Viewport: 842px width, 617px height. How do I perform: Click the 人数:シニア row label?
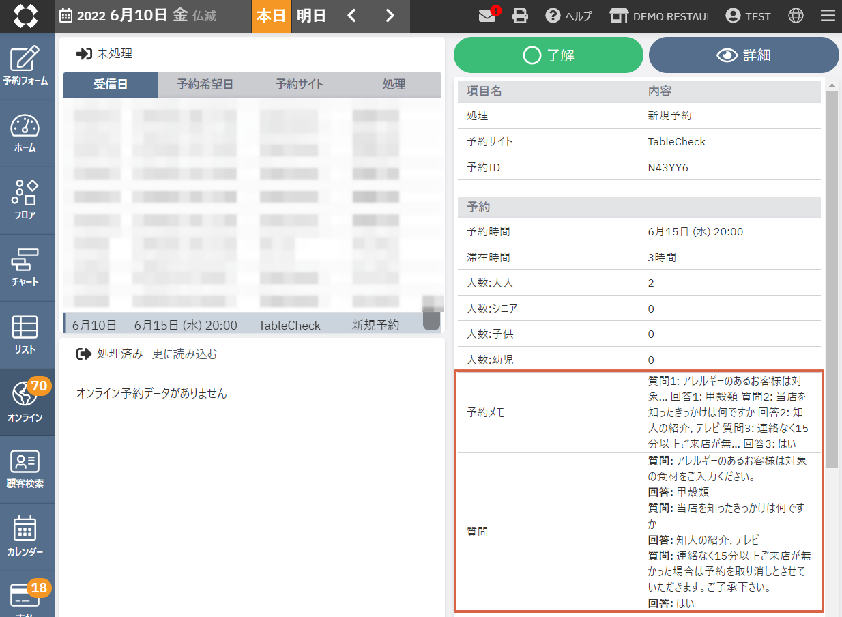coord(492,308)
